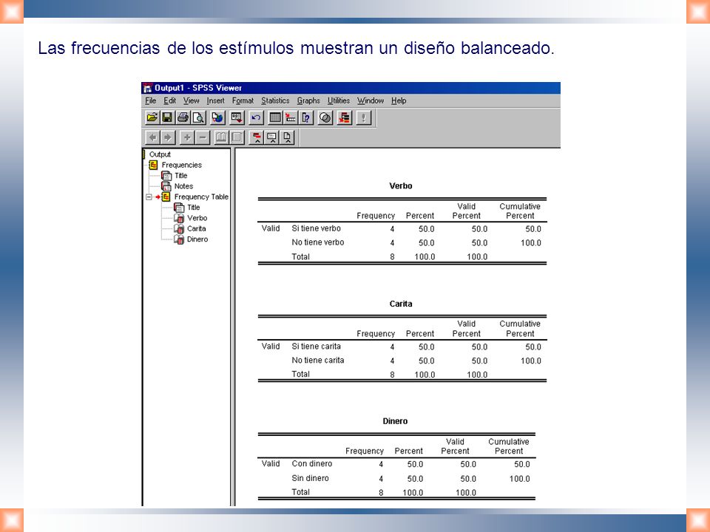Click the Total label in Verbo table
The height and width of the screenshot is (532, 710).
[301, 256]
